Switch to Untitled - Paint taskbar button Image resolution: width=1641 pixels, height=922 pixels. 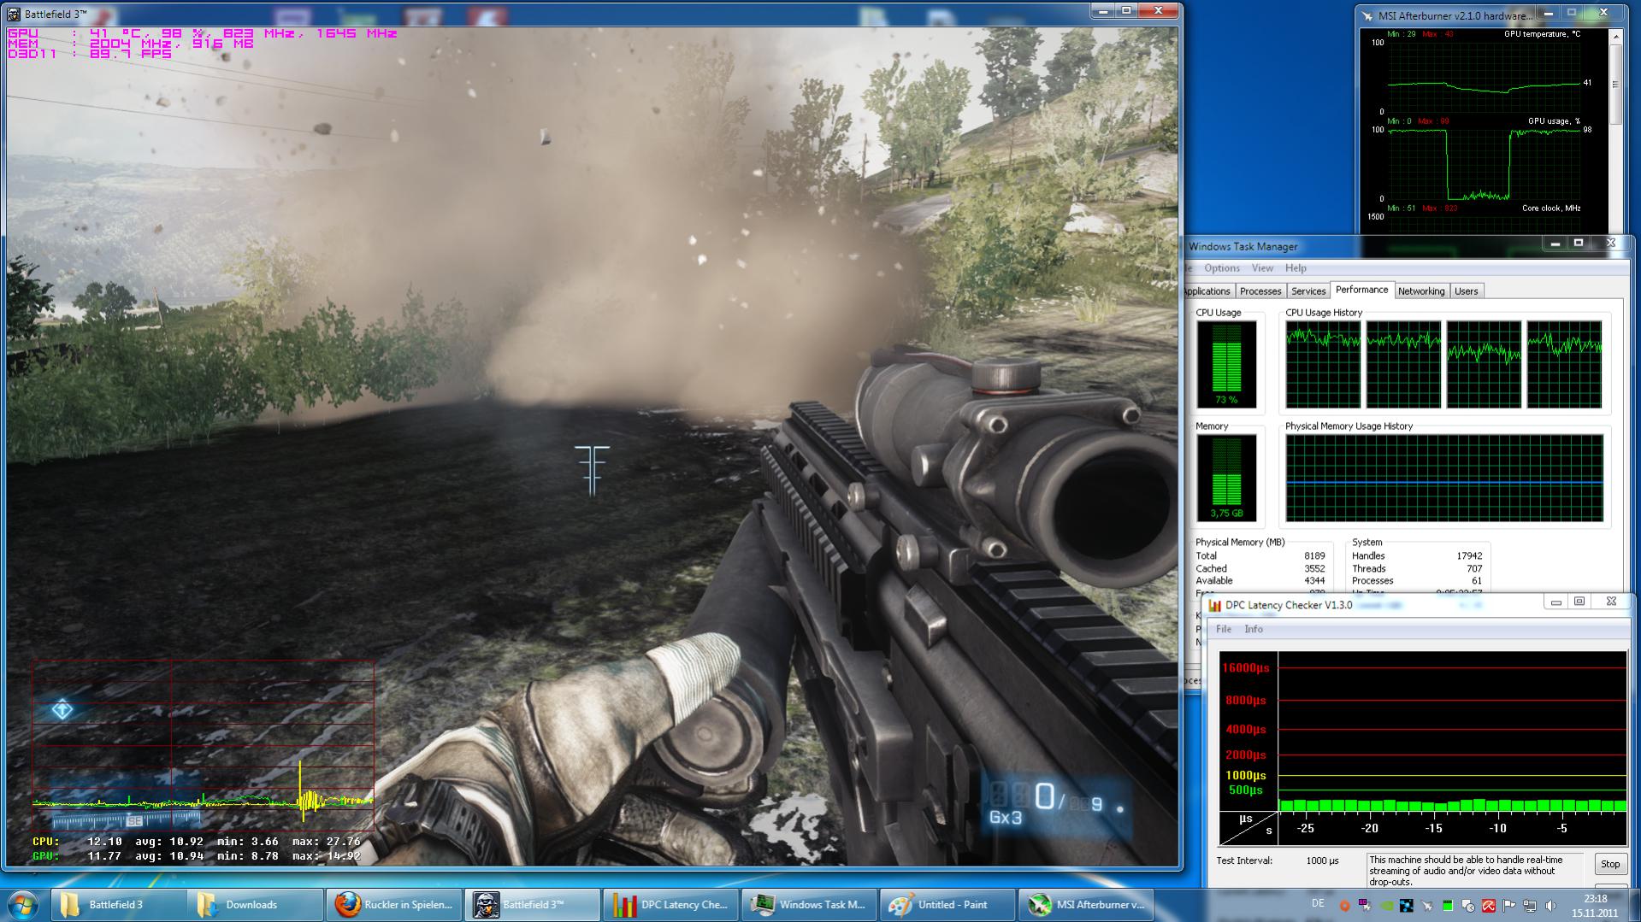948,905
